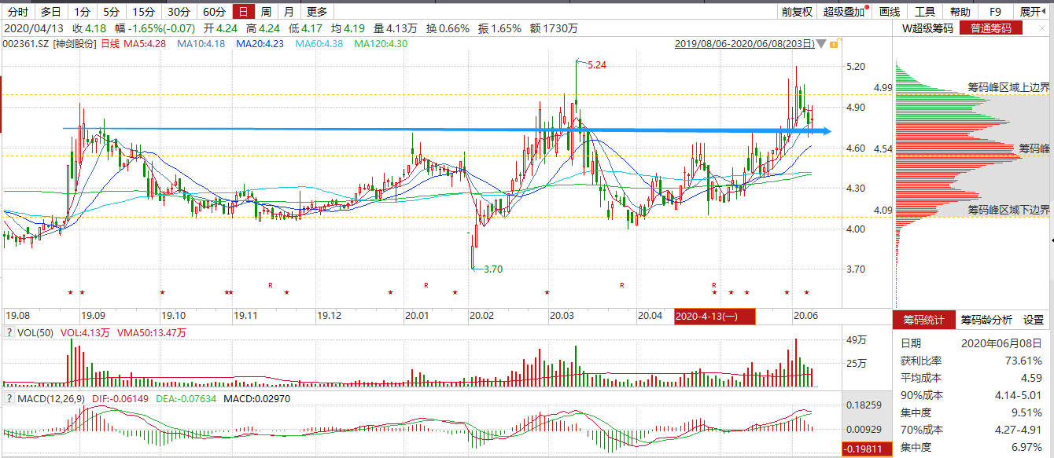This screenshot has width=1054, height=458.
Task: Switch to the 筹码龄分析 tab
Action: [x=986, y=321]
